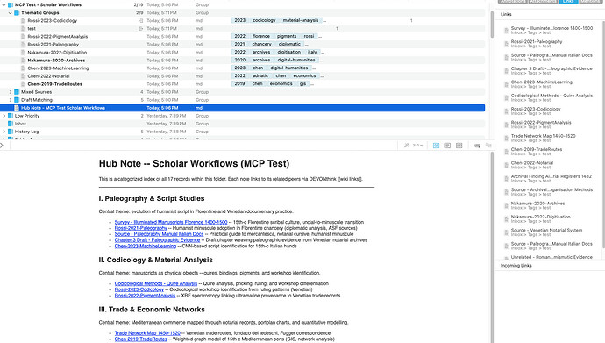Open the Chen-2023-MachineLearning link in the note
This screenshot has width=605, height=343.
pyautogui.click(x=146, y=246)
